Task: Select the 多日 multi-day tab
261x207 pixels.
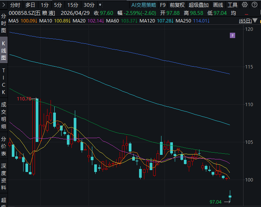Action: 30,5
